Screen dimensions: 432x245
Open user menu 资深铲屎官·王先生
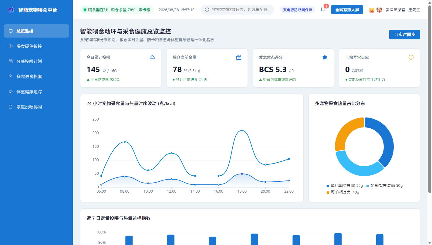pyautogui.click(x=403, y=10)
